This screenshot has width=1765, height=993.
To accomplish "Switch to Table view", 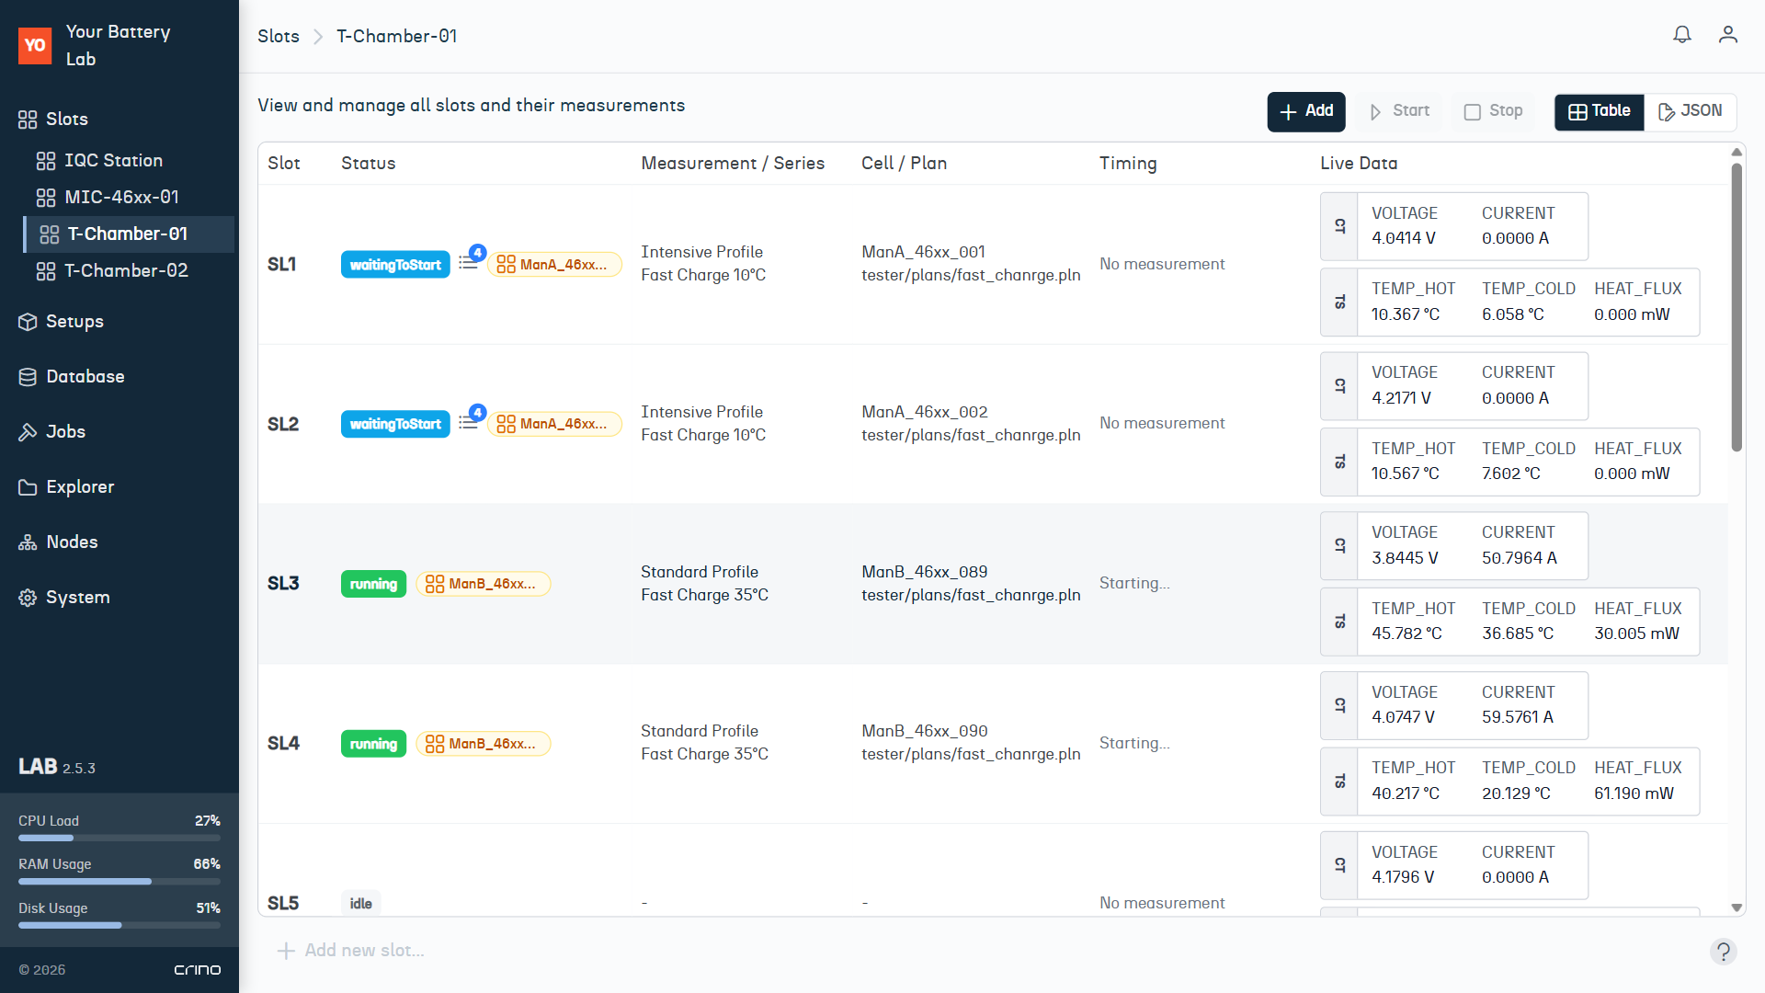I will click(1599, 111).
